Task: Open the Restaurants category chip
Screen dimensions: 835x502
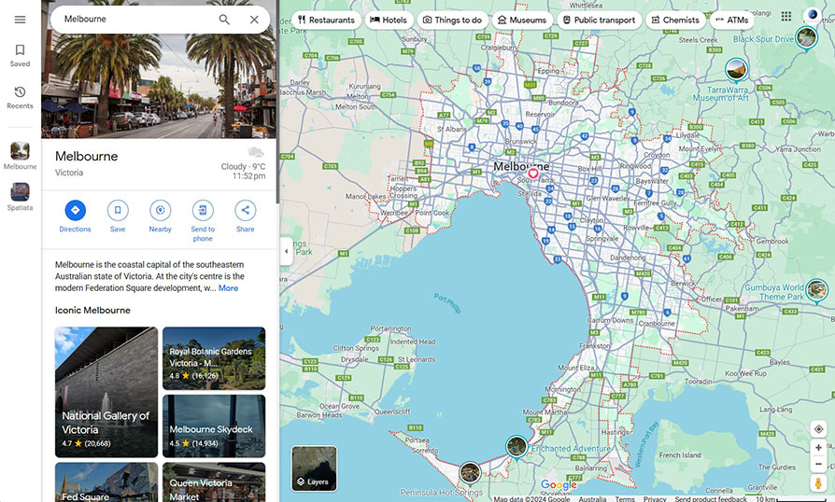Action: coord(326,20)
